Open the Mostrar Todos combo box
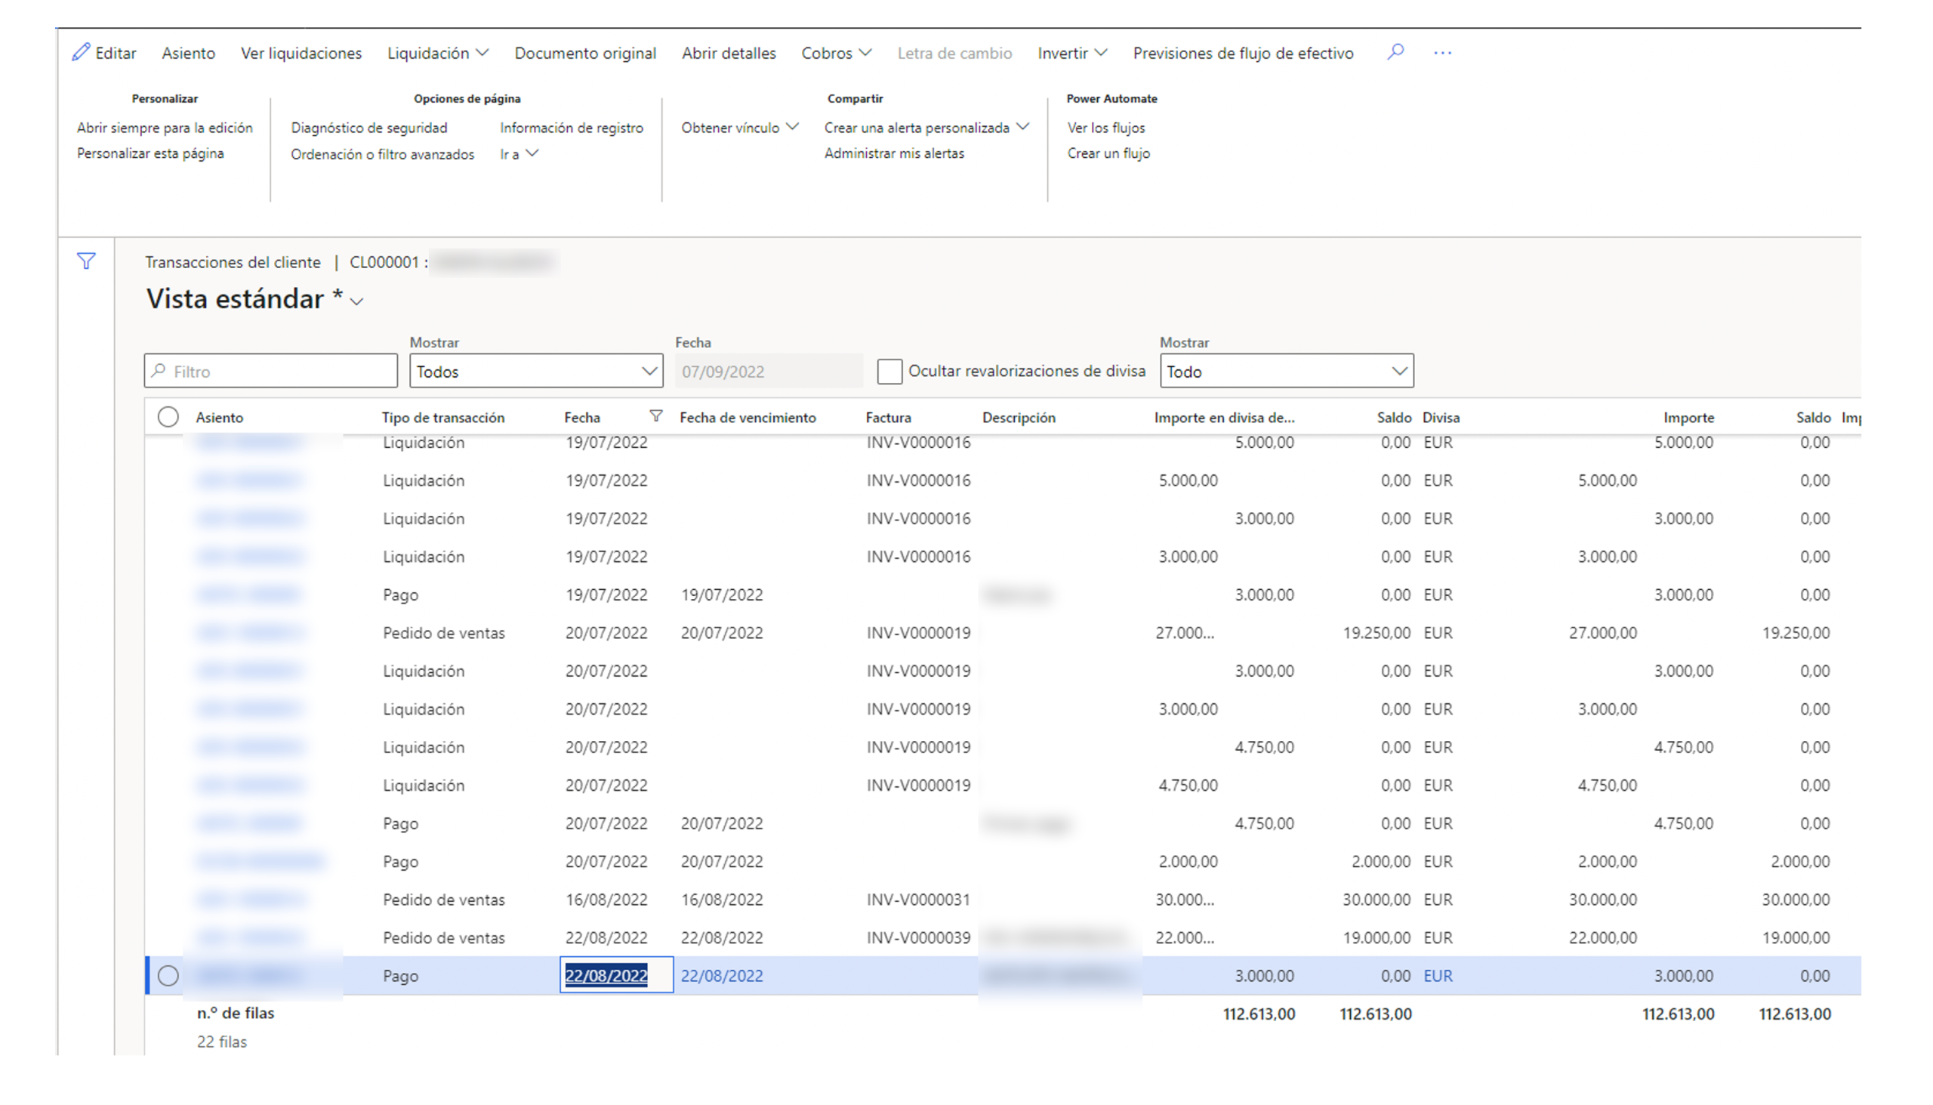1933x1105 pixels. coord(536,371)
